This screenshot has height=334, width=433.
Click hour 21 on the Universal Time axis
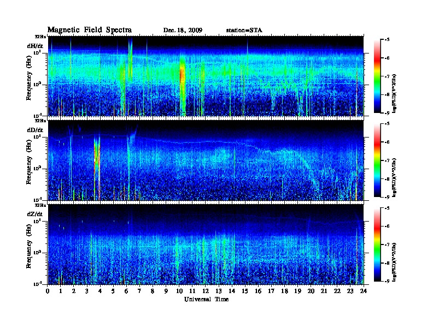[324, 291]
